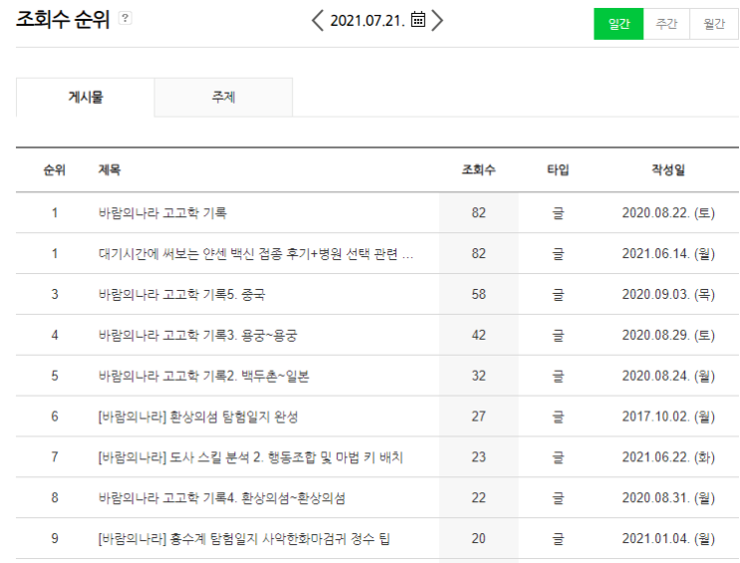The image size is (740, 563).
Task: Click rank number 3
Action: tap(55, 294)
